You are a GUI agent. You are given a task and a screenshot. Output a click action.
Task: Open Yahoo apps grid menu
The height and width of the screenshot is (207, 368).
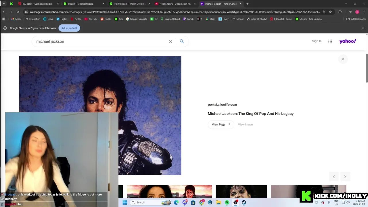(330, 41)
